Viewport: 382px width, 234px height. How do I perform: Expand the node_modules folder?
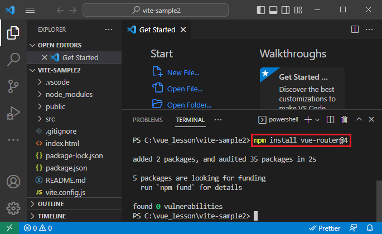click(74, 95)
